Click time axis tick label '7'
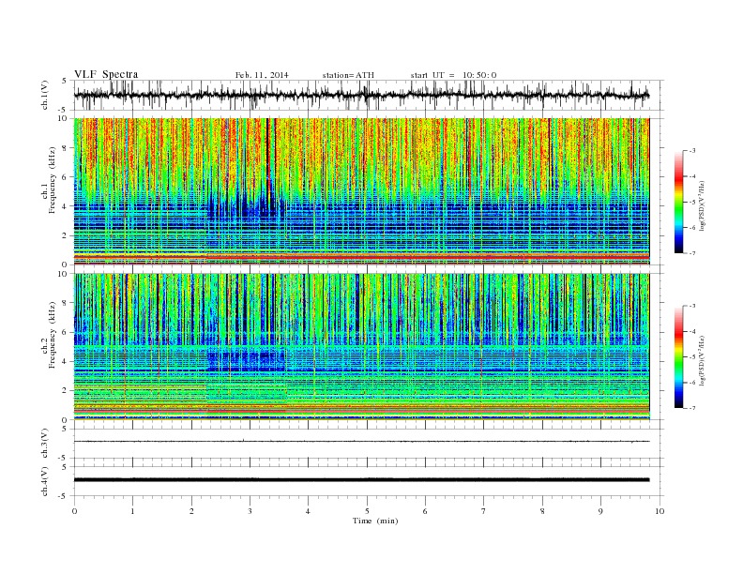Viewport: 743px width, 574px height. click(484, 511)
